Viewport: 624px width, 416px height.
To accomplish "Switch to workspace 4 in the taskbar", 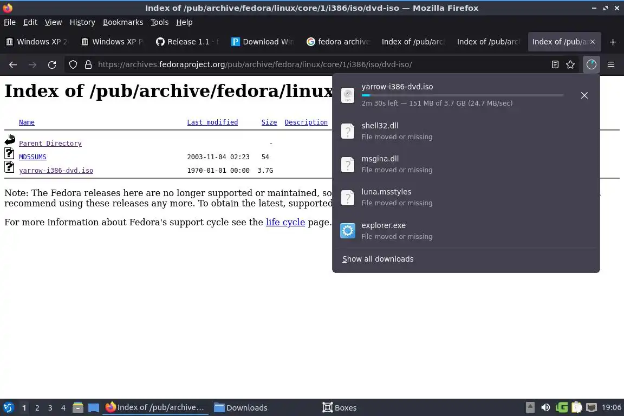I will (x=63, y=408).
